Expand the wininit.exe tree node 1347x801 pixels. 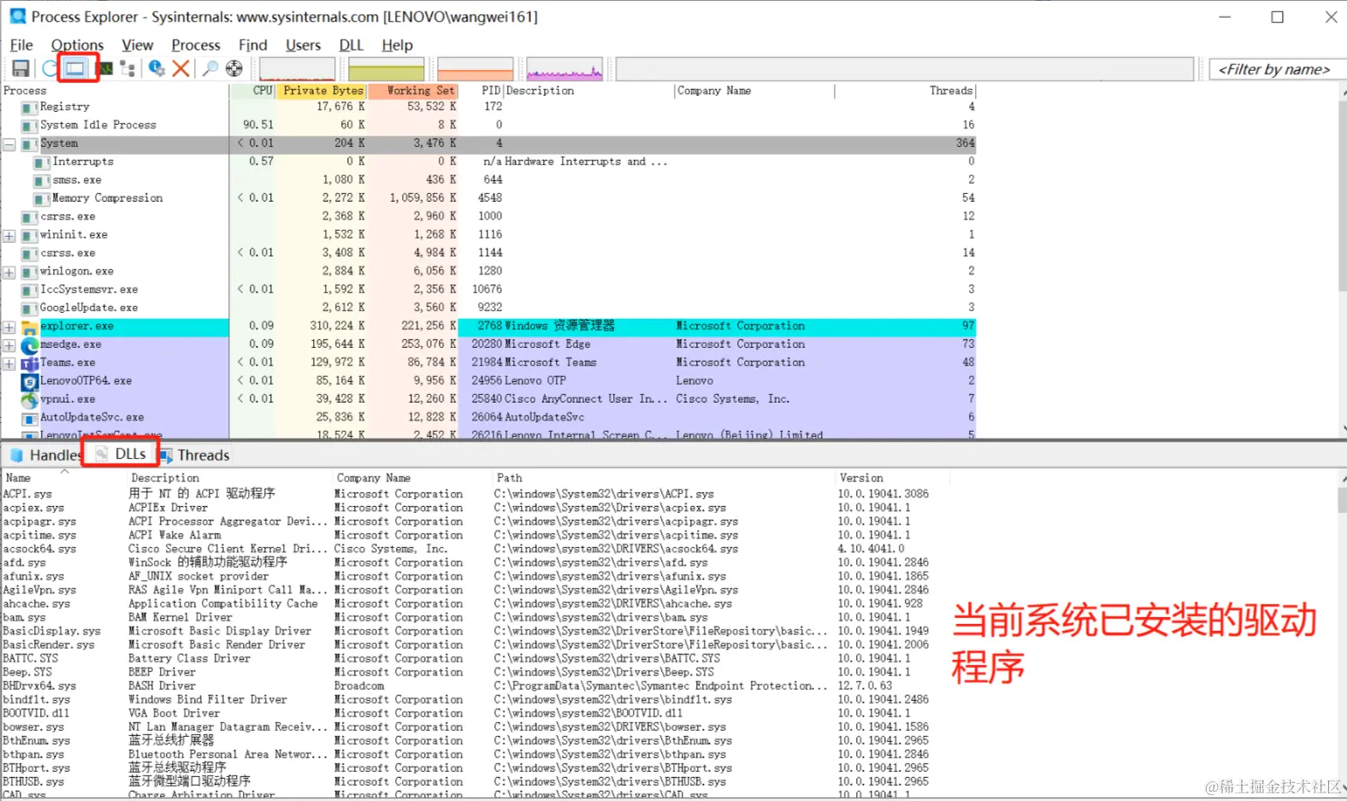9,236
